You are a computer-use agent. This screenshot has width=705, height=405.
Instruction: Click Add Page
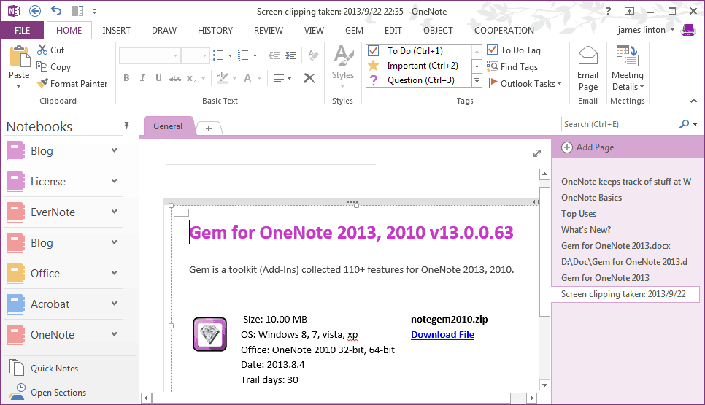point(588,147)
